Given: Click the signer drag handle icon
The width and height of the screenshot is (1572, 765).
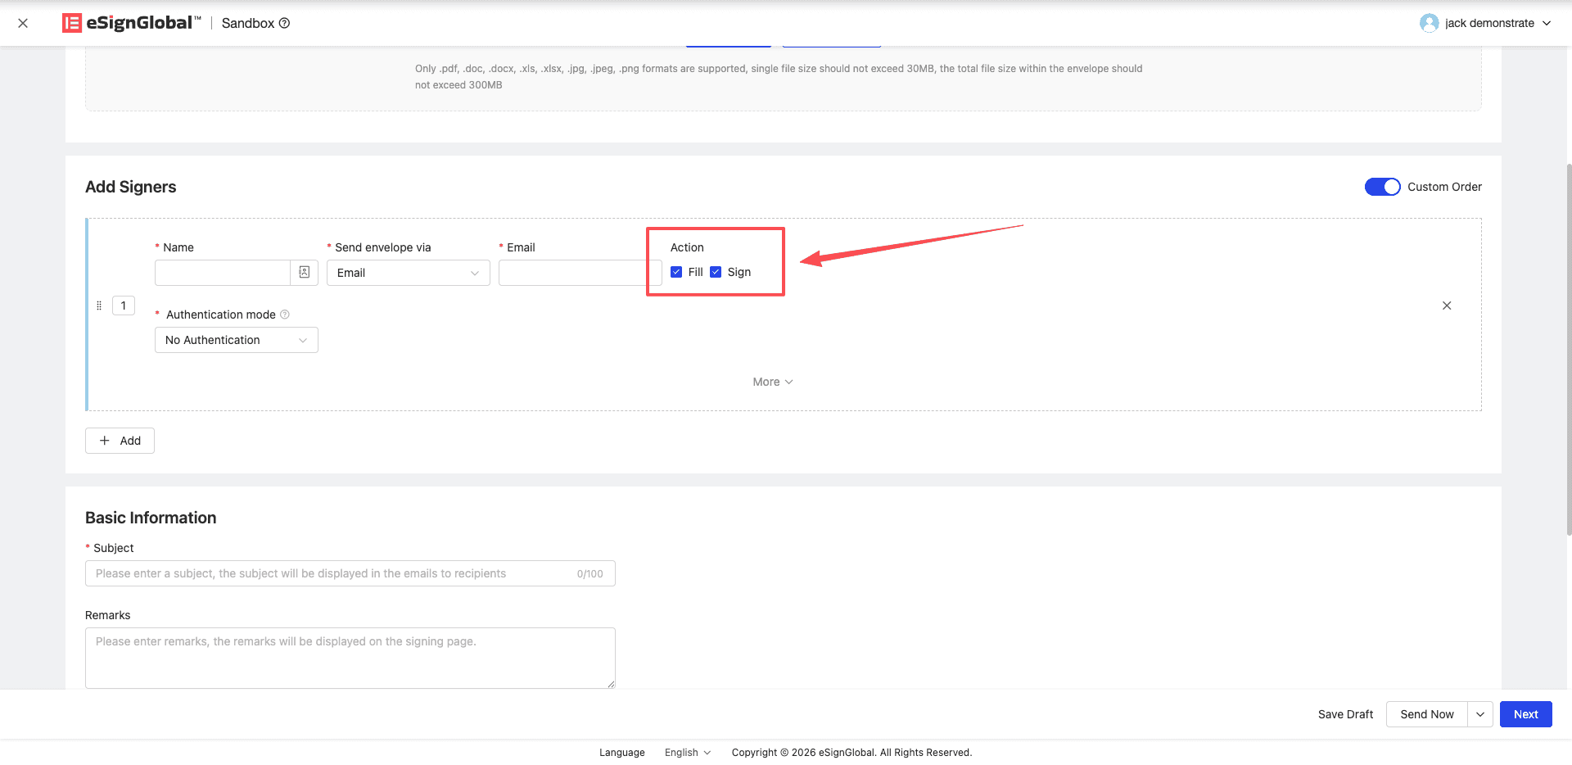Looking at the screenshot, I should [99, 306].
